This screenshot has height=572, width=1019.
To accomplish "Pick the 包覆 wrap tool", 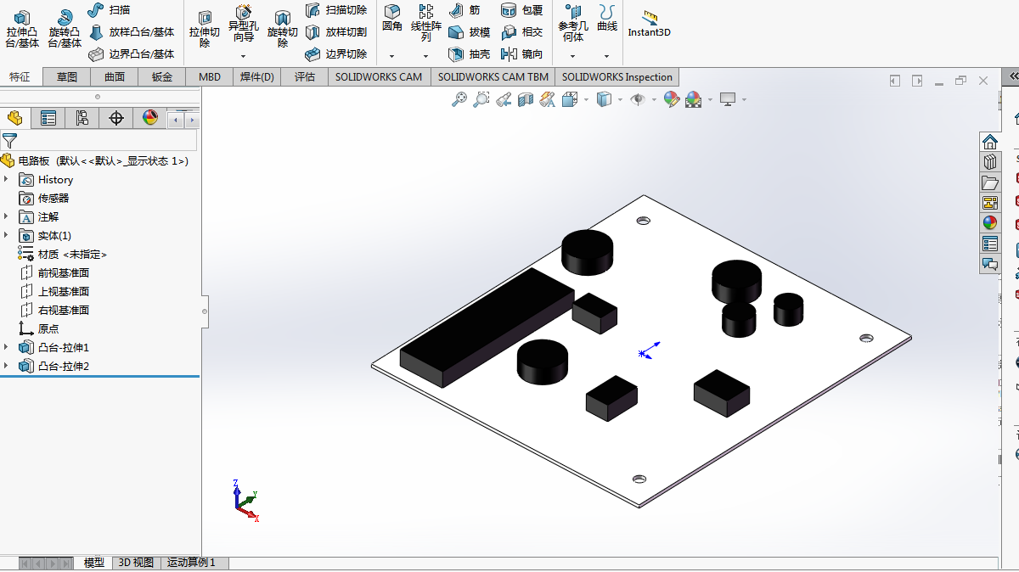I will (x=521, y=10).
